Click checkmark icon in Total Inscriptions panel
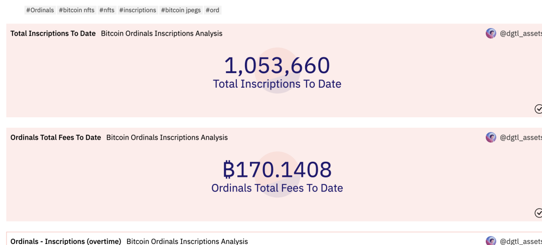This screenshot has width=542, height=245. click(x=538, y=109)
